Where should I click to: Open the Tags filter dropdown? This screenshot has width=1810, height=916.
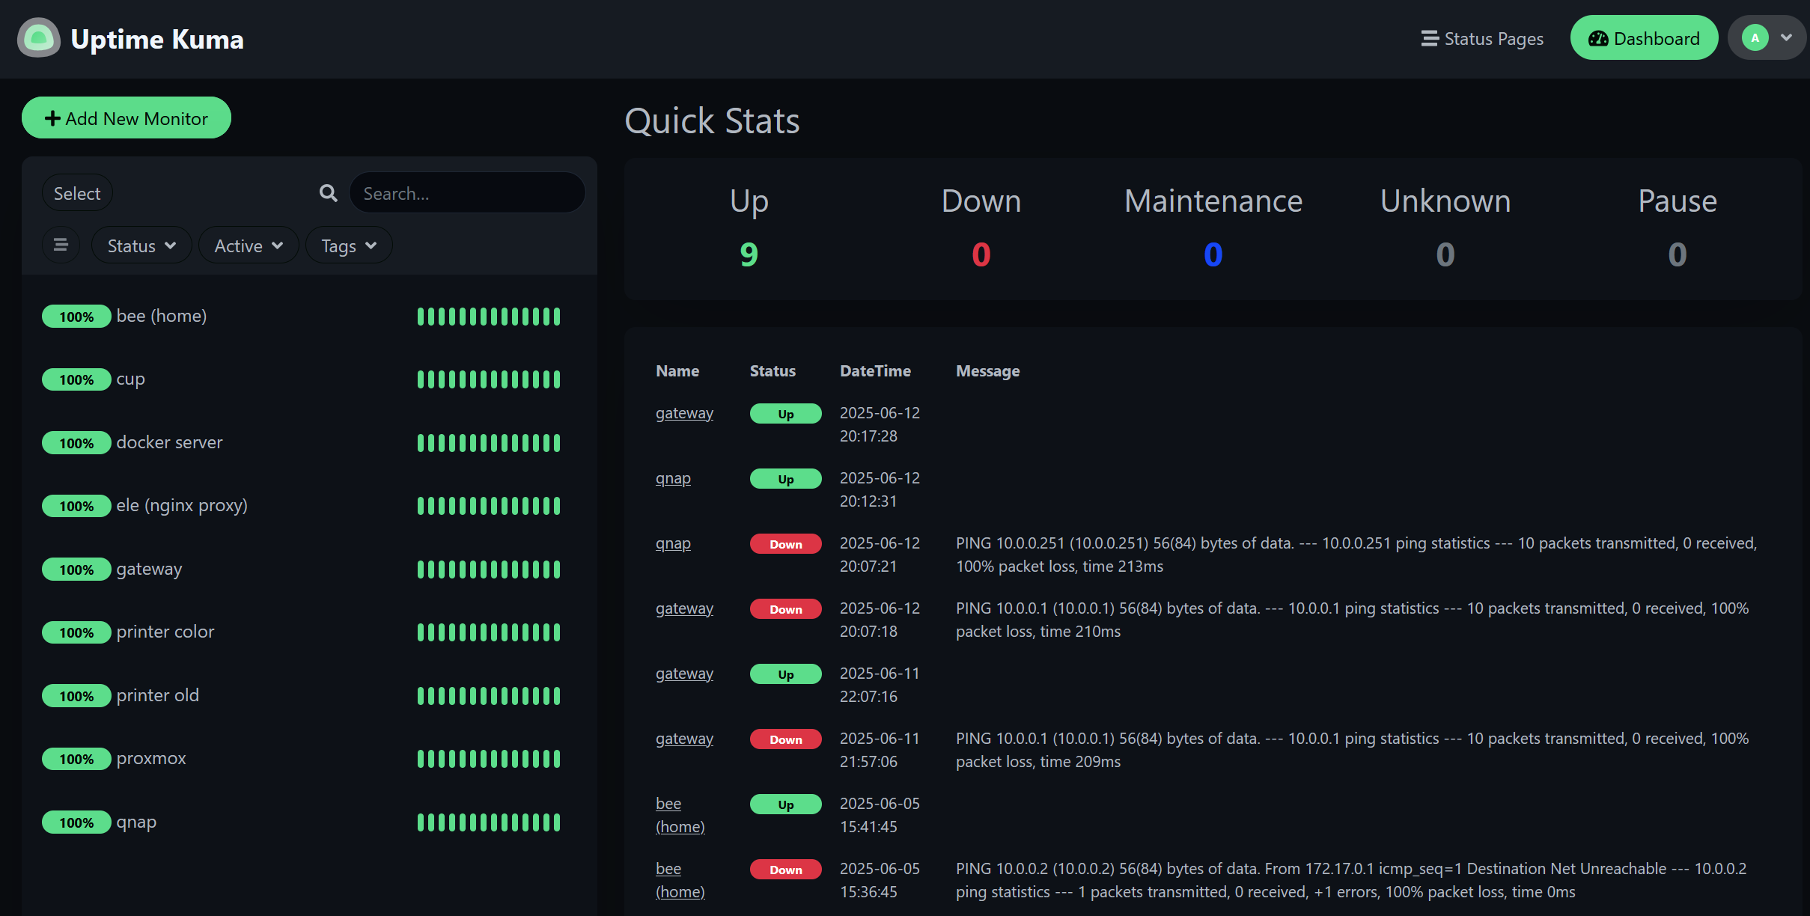348,245
